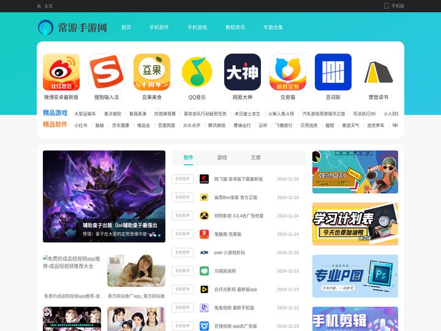
Task: Click the phone icon beside 手机版
Action: 386,6
